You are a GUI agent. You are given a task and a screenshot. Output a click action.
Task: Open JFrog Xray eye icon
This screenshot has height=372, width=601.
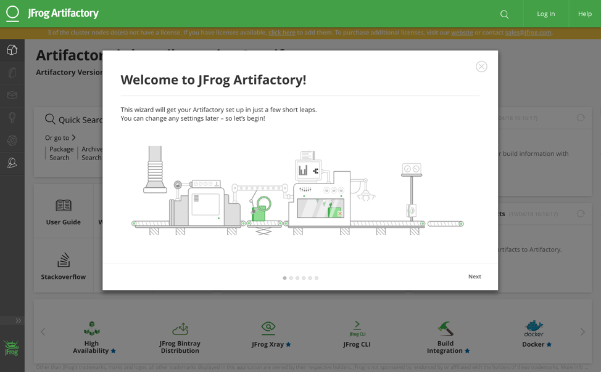point(268,327)
